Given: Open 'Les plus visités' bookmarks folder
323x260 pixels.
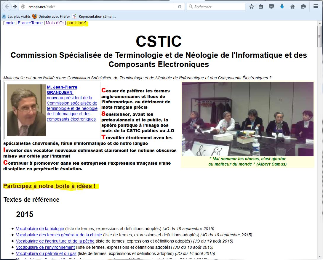Looking at the screenshot, I should (x=17, y=17).
